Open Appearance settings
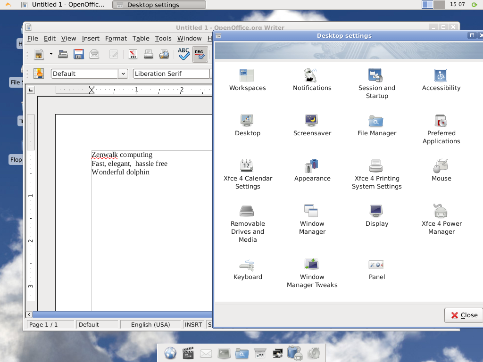Image resolution: width=483 pixels, height=362 pixels. coord(312,170)
